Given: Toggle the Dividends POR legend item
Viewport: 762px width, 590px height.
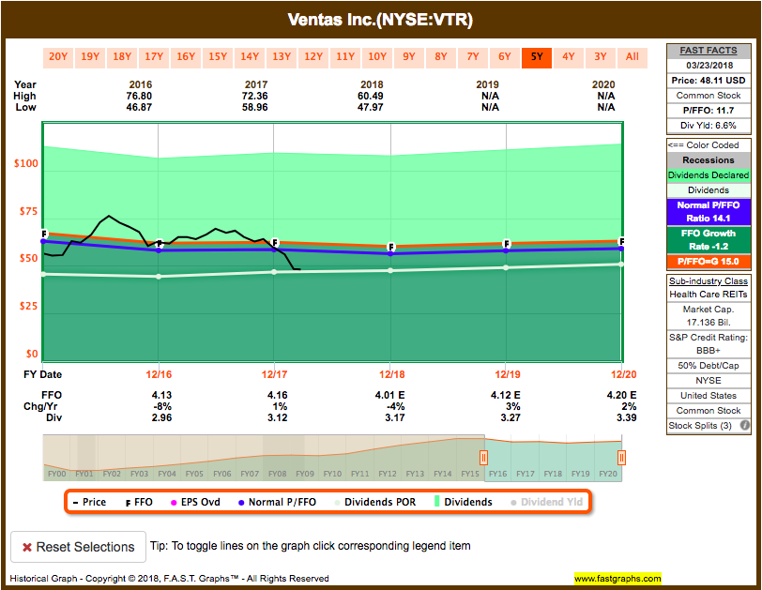Looking at the screenshot, I should coord(375,502).
